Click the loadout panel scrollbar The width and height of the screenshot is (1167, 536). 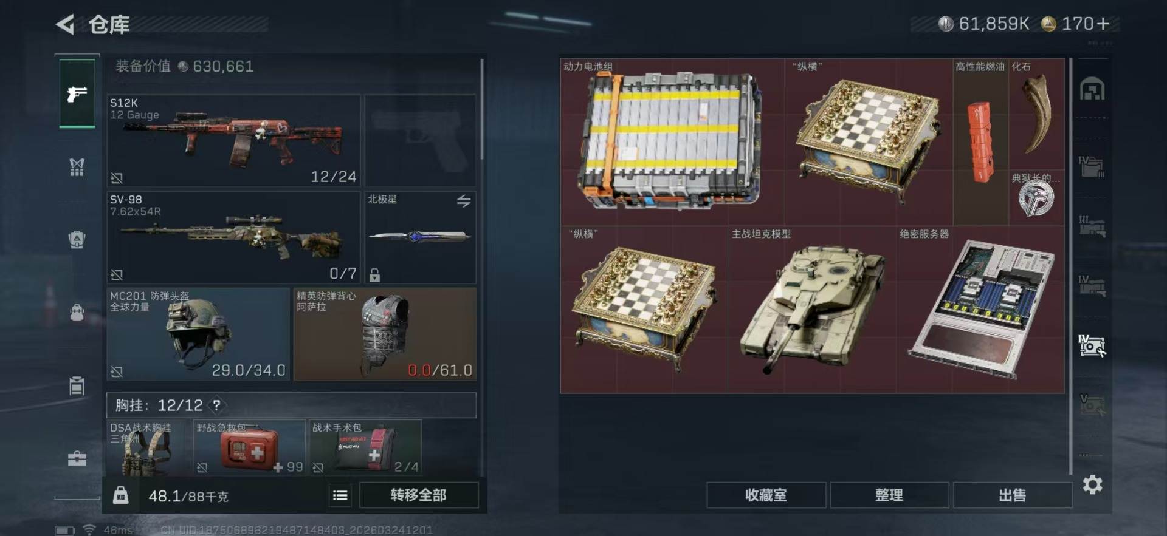[x=482, y=109]
